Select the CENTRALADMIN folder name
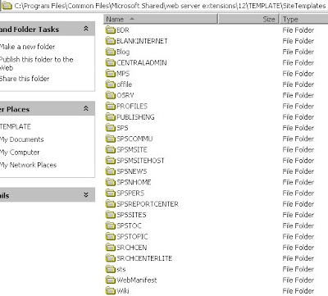 click(x=142, y=63)
